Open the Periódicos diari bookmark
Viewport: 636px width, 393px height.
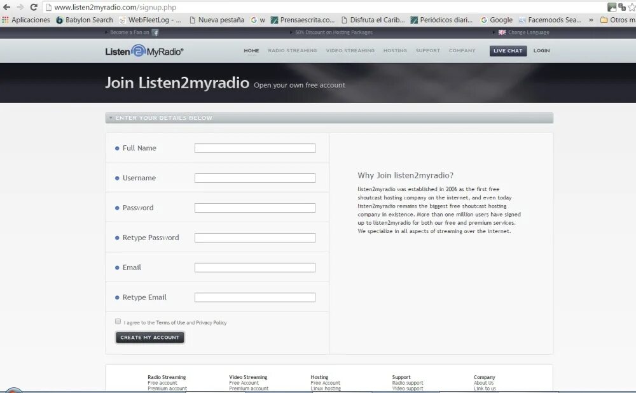point(441,20)
